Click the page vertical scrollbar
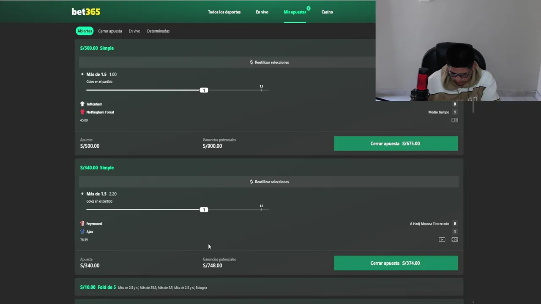 [x=473, y=106]
